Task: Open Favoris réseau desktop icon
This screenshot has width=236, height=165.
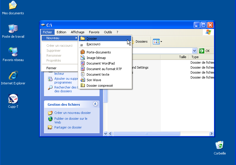Action: [13, 53]
